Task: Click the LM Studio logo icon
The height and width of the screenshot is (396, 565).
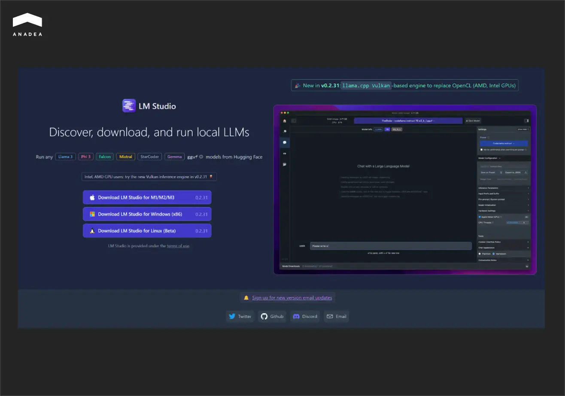Action: 129,106
